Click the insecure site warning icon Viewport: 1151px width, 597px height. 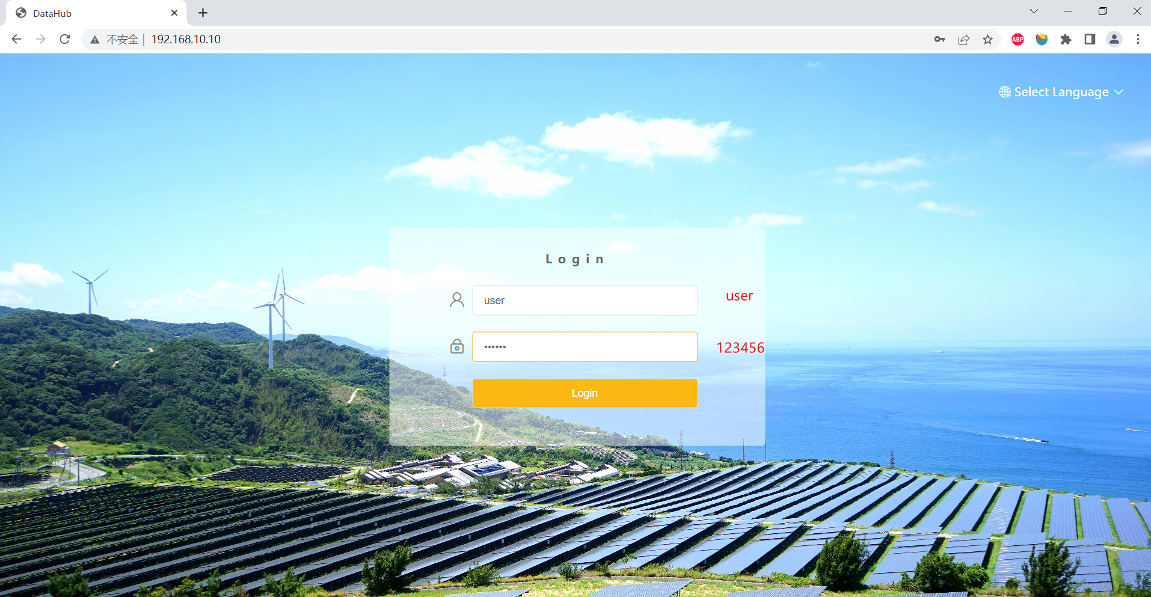point(95,40)
